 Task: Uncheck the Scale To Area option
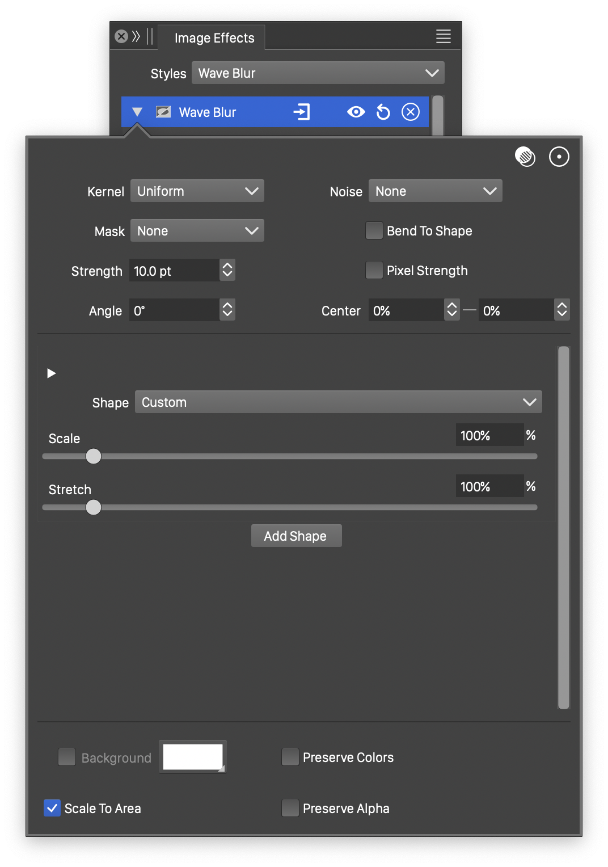click(52, 808)
